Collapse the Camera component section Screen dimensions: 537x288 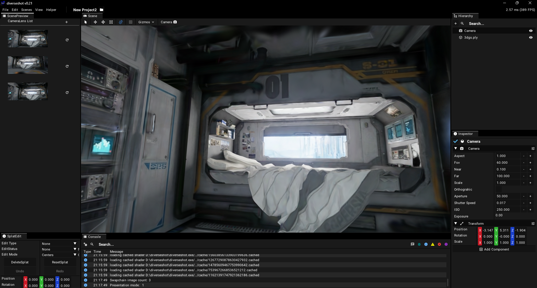456,148
